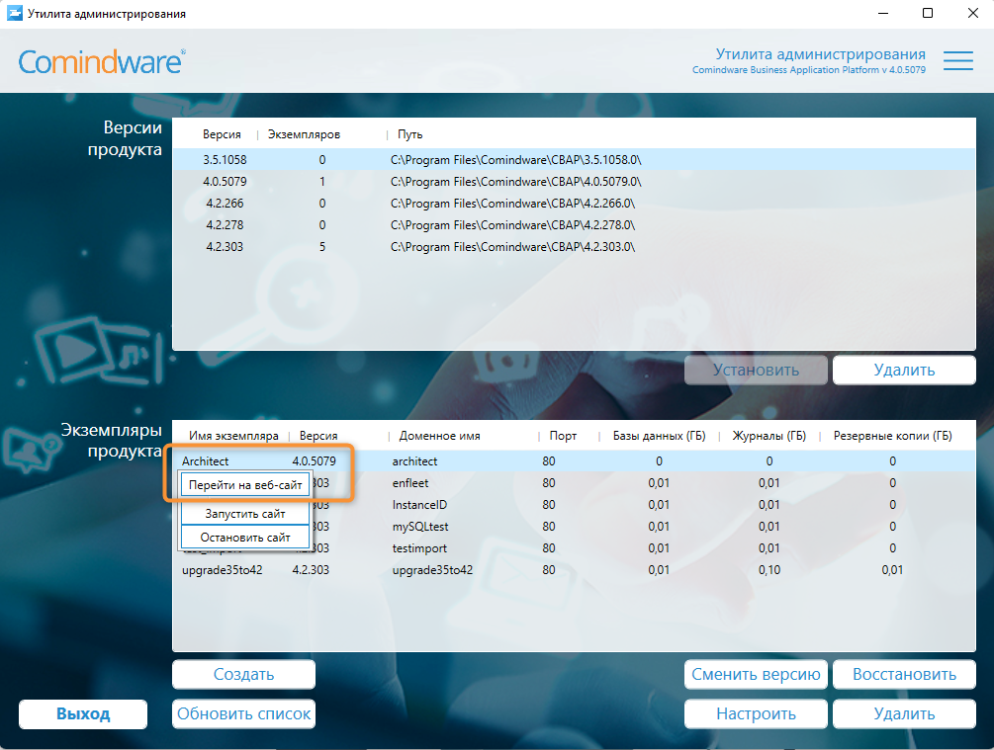
Task: Select the upgrade35to42 instance name
Action: click(x=222, y=569)
